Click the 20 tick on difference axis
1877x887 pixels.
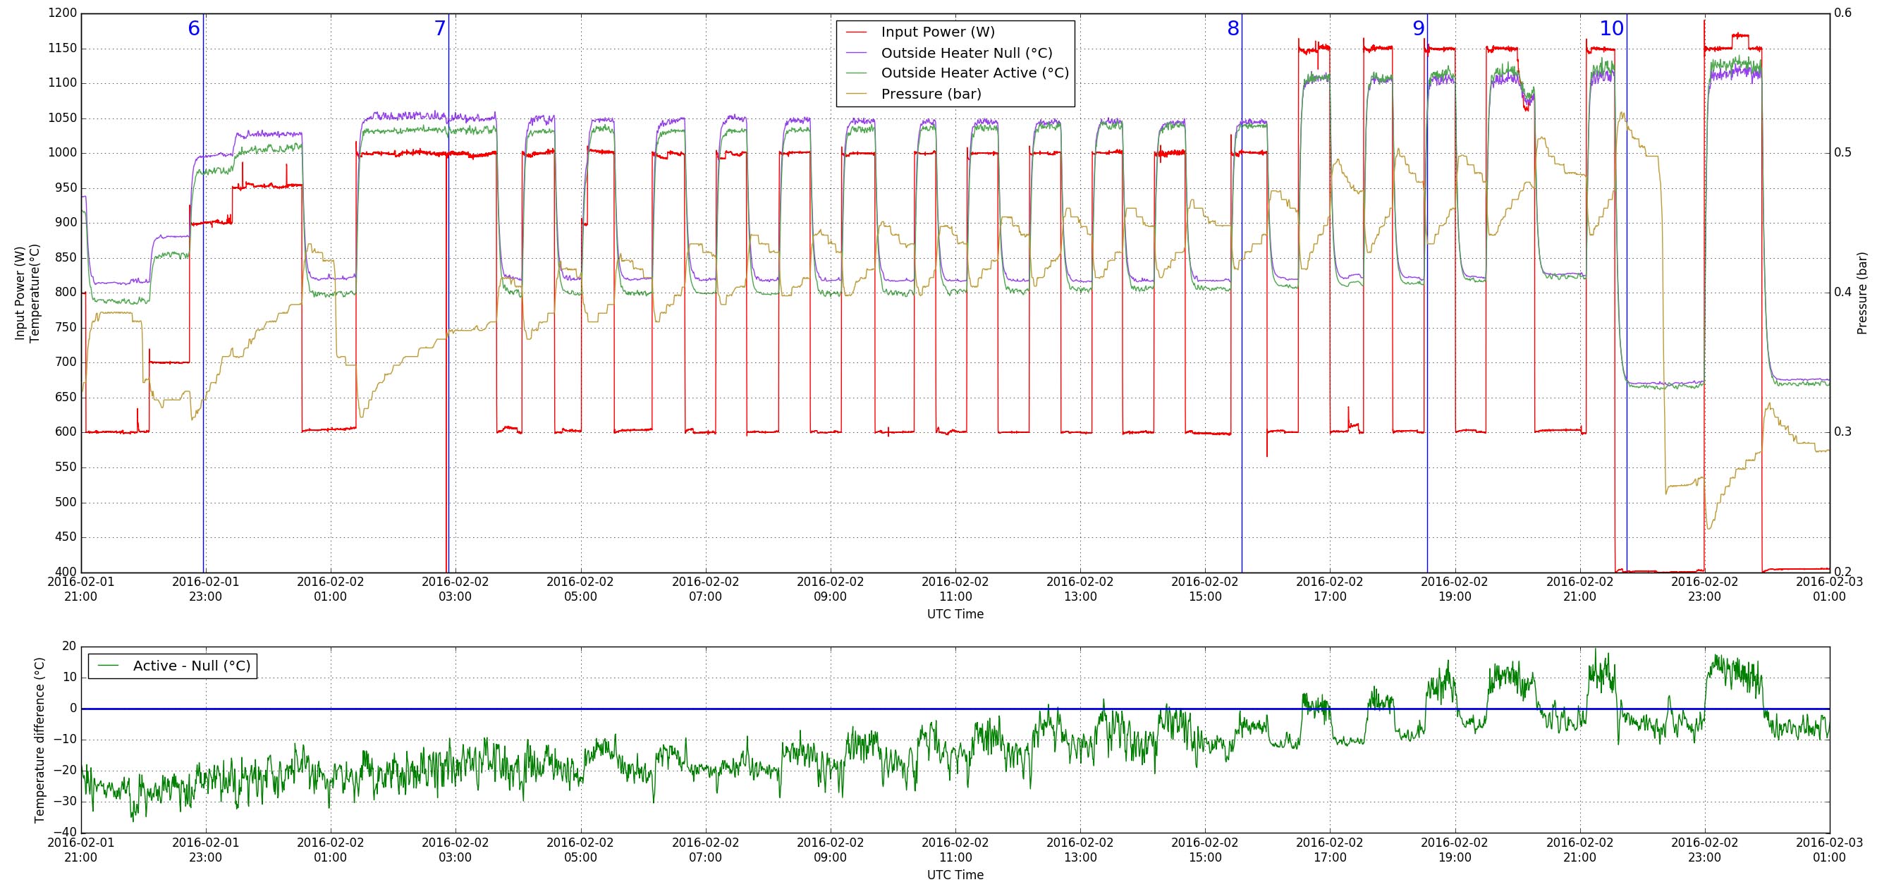coord(69,646)
